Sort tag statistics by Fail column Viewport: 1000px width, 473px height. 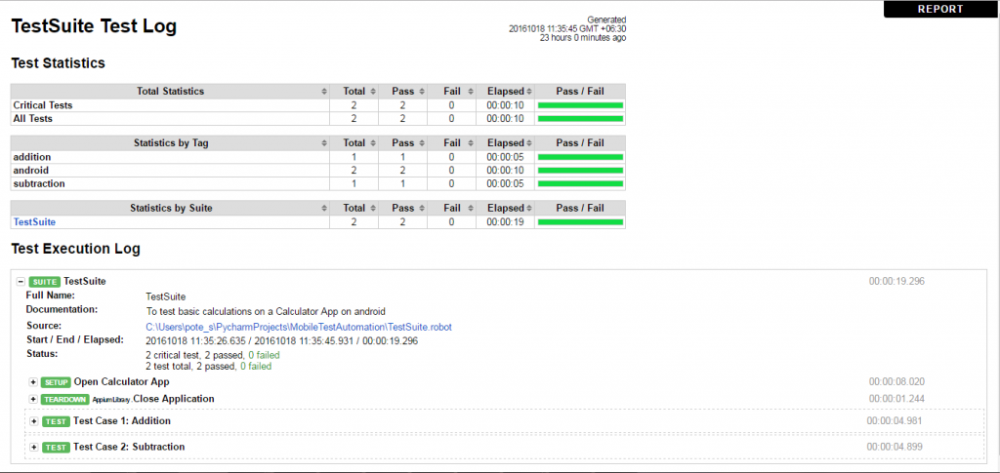451,142
